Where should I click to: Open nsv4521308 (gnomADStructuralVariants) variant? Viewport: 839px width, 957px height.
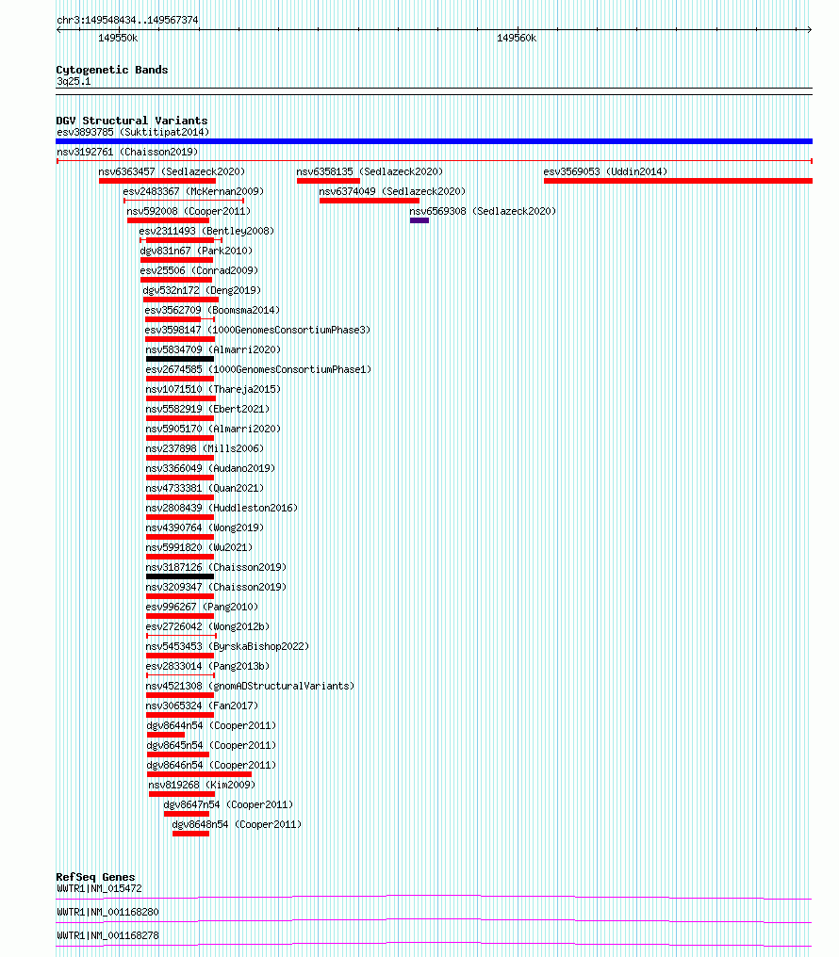click(250, 686)
